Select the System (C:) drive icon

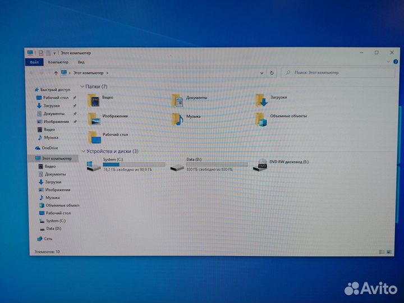pyautogui.click(x=94, y=166)
